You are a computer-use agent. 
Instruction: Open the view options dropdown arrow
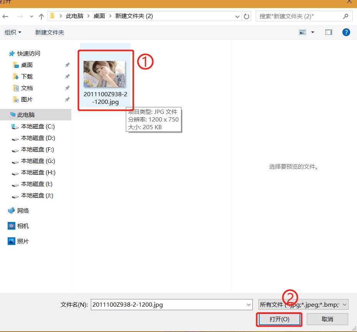click(313, 32)
